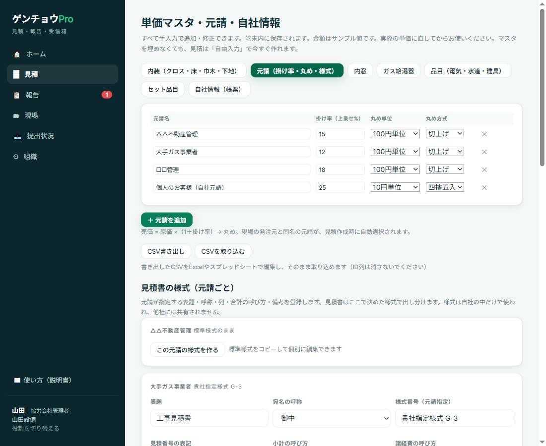Click the 報告 clipboard icon
This screenshot has width=546, height=446.
coord(16,95)
